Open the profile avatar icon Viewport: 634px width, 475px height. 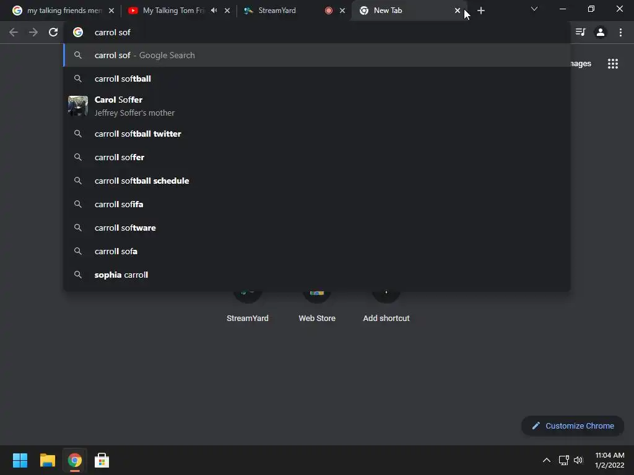coord(601,32)
